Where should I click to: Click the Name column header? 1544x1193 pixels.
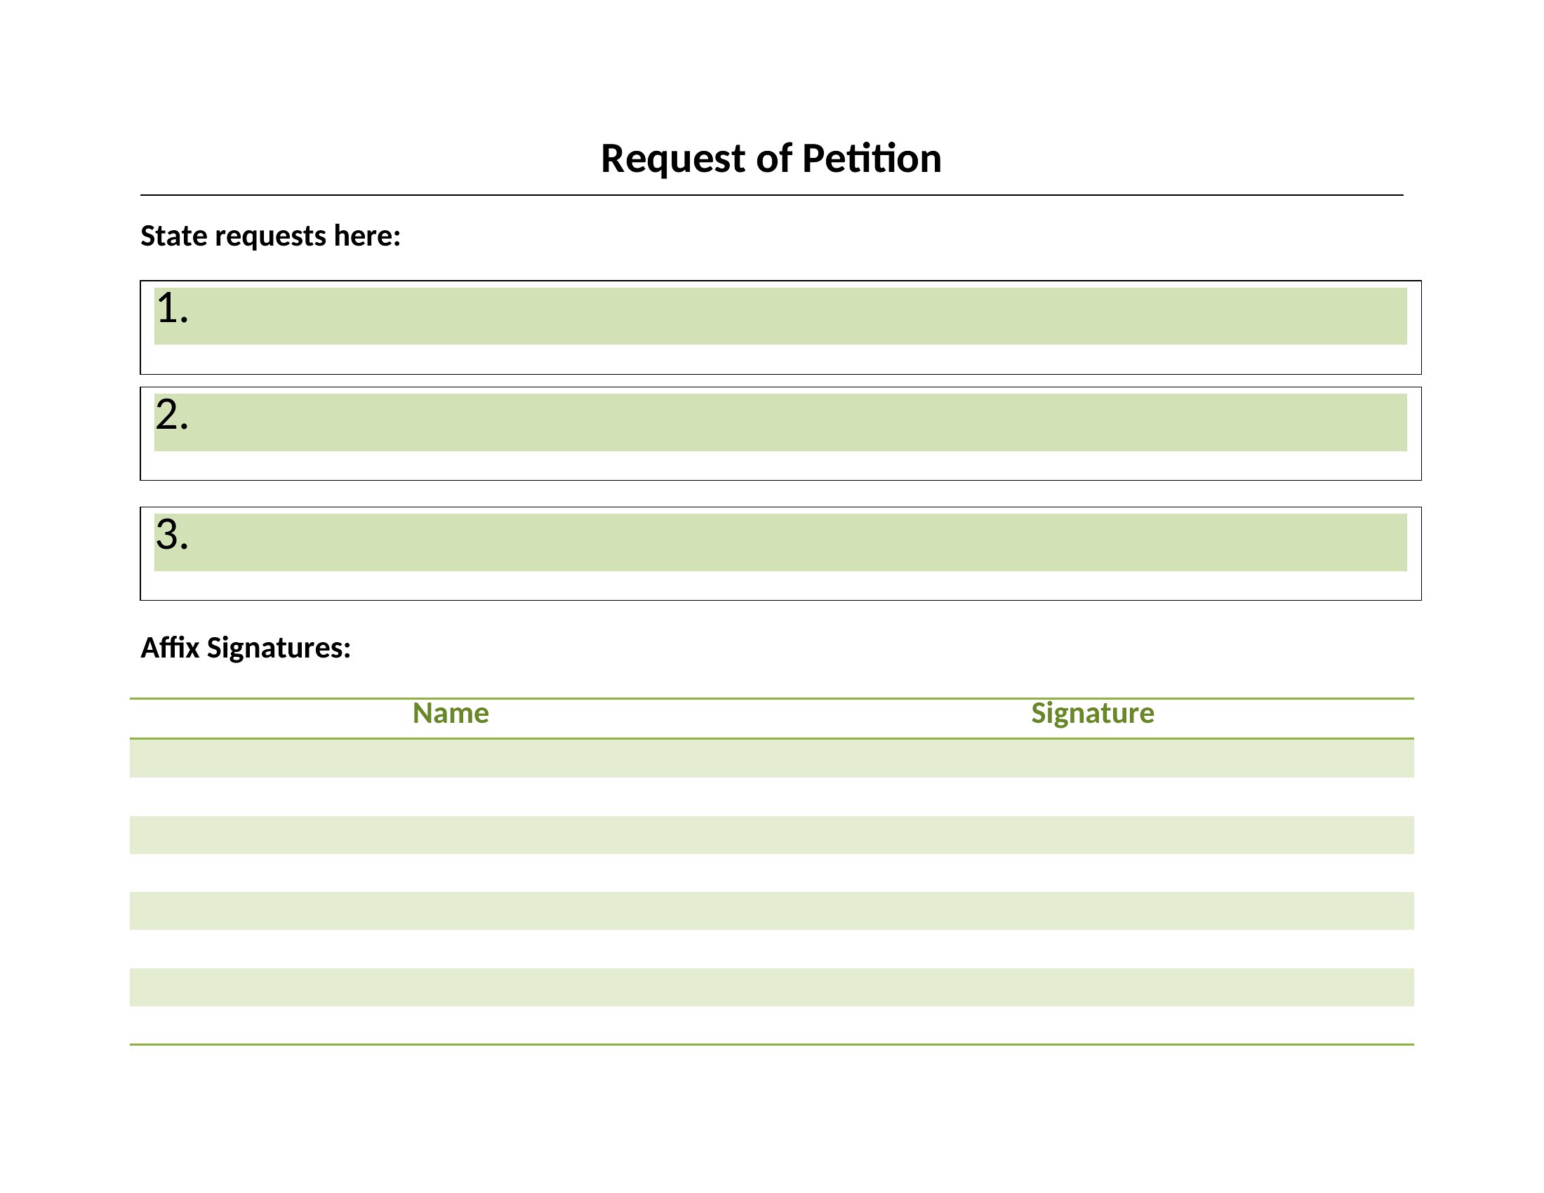451,713
